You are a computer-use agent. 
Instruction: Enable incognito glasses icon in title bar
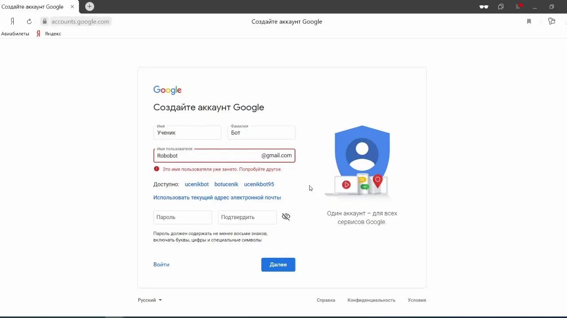point(484,7)
